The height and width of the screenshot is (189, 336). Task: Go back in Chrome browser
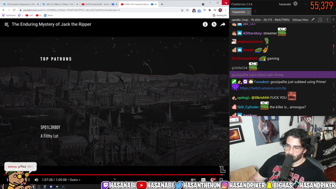(x=4, y=10)
